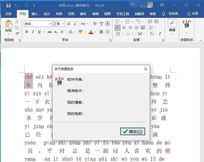Toggle Underline formatting

tap(39, 32)
